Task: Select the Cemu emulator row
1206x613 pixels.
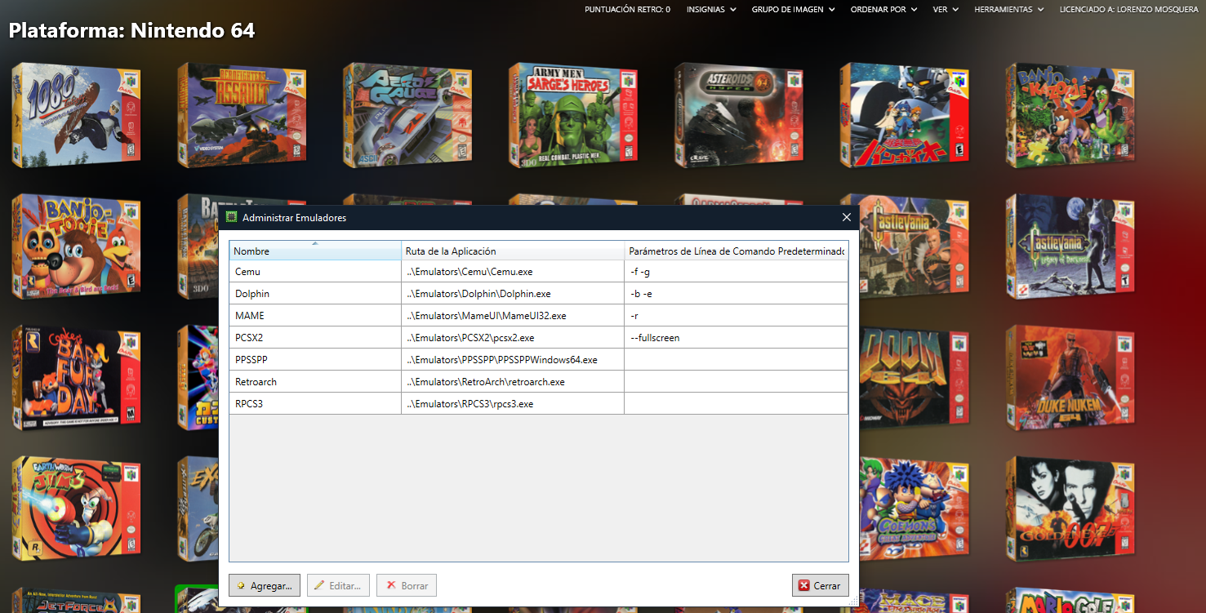Action: pos(538,272)
